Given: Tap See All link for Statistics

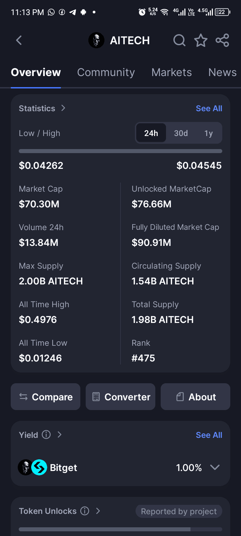Looking at the screenshot, I should [x=209, y=109].
